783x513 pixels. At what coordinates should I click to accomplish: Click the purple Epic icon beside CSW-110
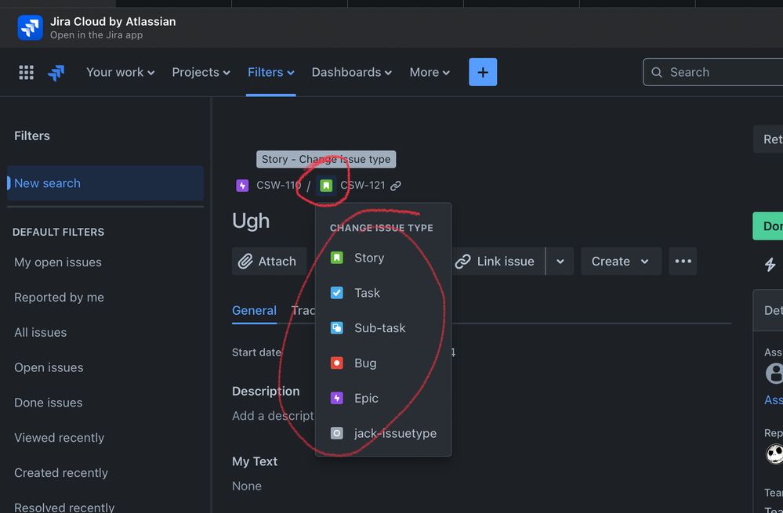pos(242,186)
